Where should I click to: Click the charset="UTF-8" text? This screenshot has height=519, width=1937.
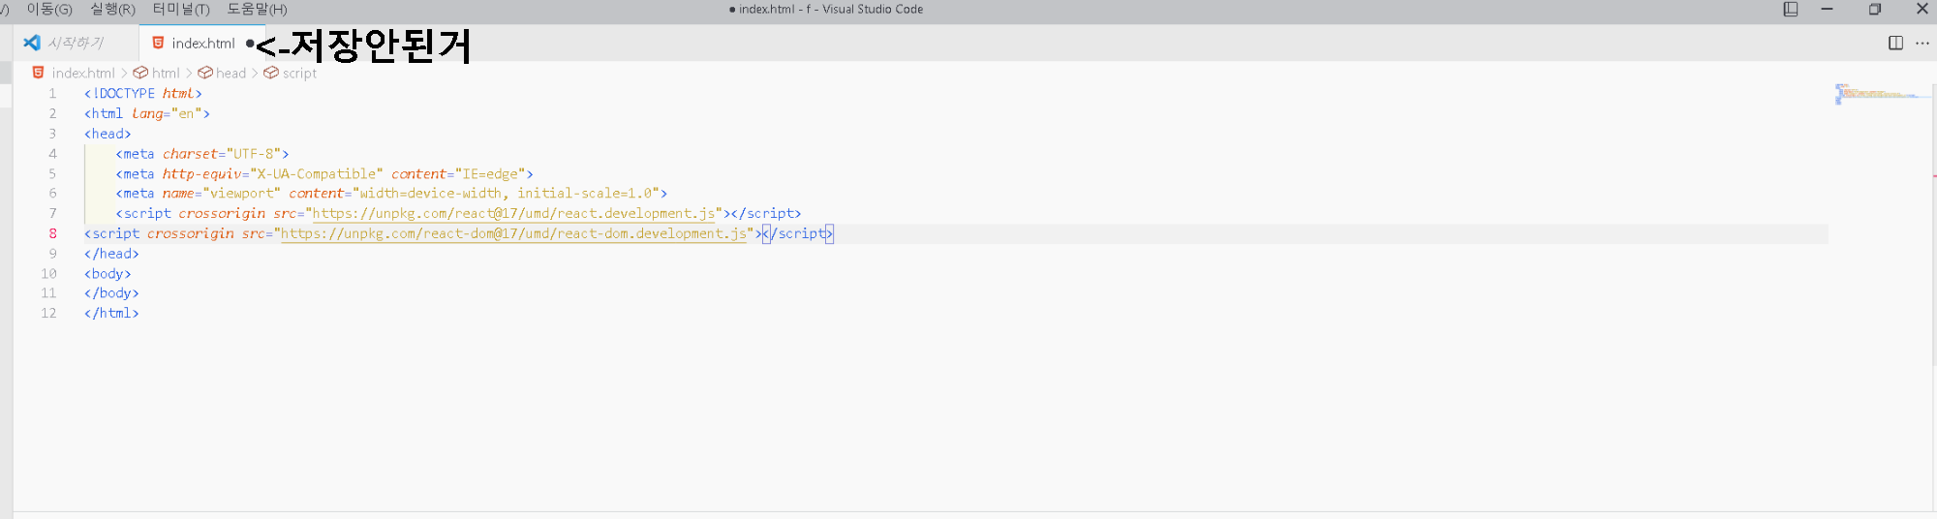tap(222, 153)
